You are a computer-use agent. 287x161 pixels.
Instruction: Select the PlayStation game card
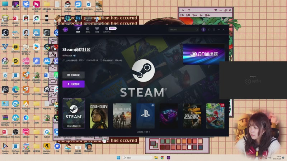(145, 116)
